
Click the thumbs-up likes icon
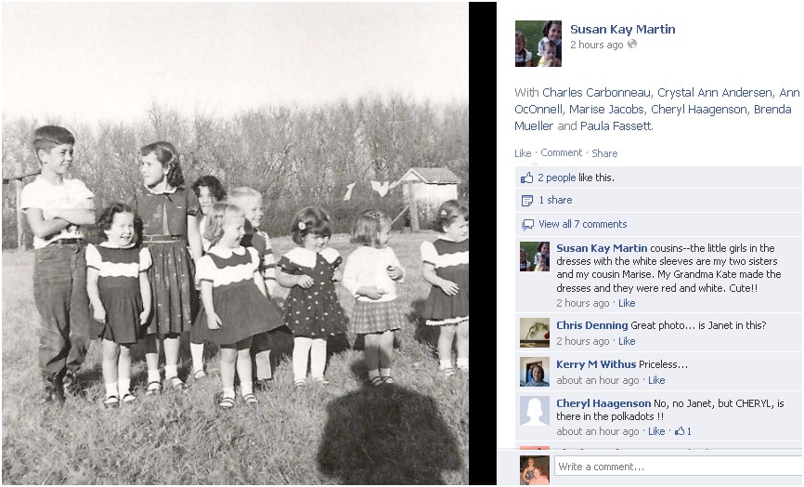click(526, 178)
